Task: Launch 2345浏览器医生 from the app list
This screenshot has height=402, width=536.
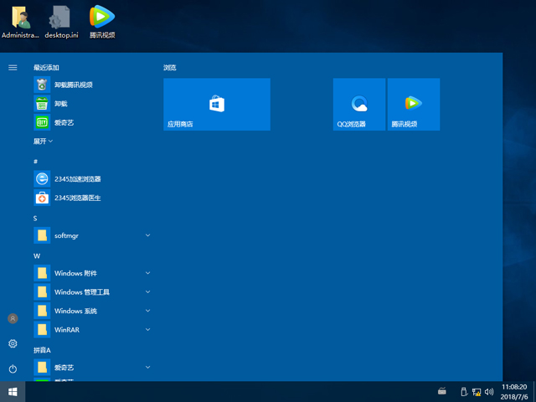Action: tap(77, 198)
